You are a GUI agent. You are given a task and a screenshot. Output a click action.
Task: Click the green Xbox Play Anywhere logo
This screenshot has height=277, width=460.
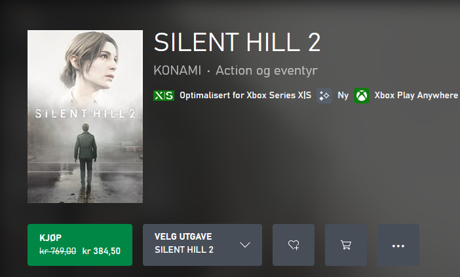362,96
